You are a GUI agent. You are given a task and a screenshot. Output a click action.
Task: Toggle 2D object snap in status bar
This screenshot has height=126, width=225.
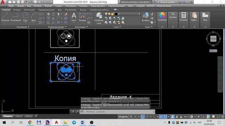click(x=165, y=117)
